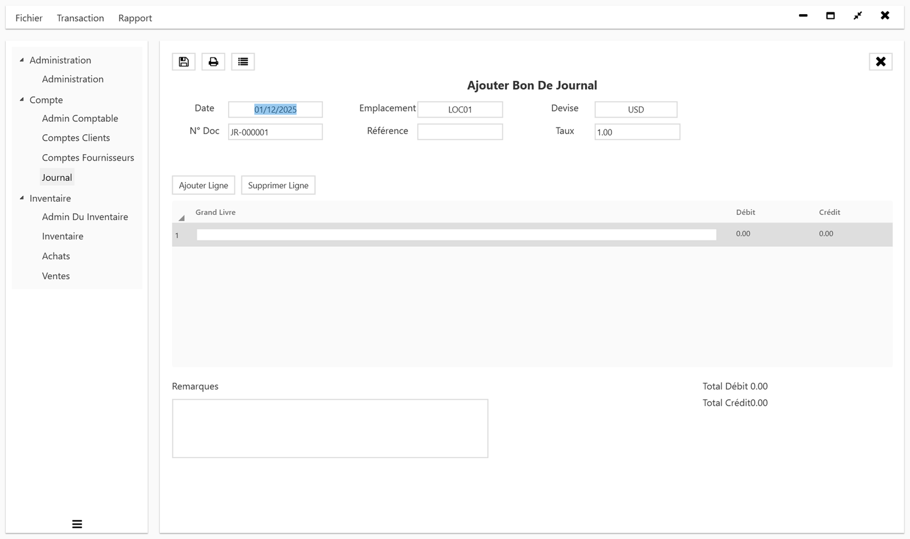
Task: Open the journal list view icon
Action: pos(243,61)
